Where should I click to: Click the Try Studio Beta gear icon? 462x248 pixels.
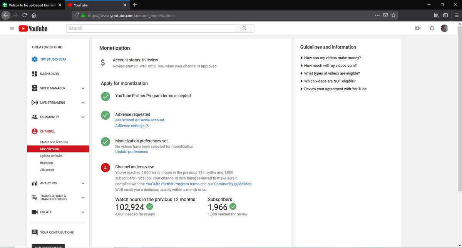pos(35,60)
